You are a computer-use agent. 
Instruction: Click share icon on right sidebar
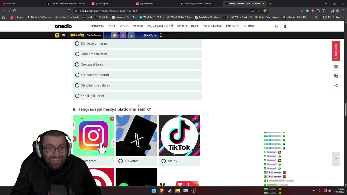pyautogui.click(x=336, y=85)
